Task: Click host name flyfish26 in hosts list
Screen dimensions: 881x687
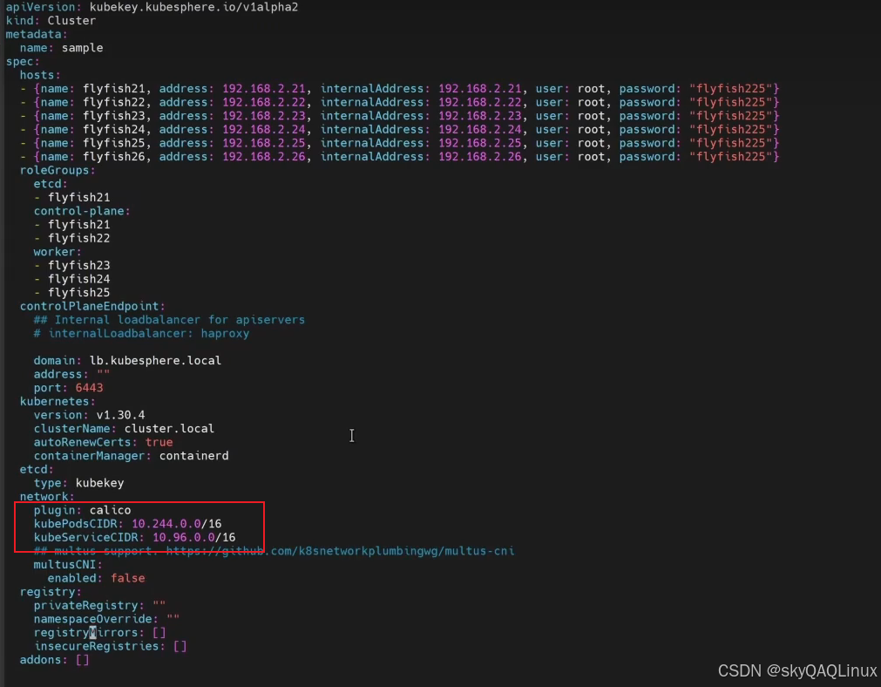Action: click(114, 157)
